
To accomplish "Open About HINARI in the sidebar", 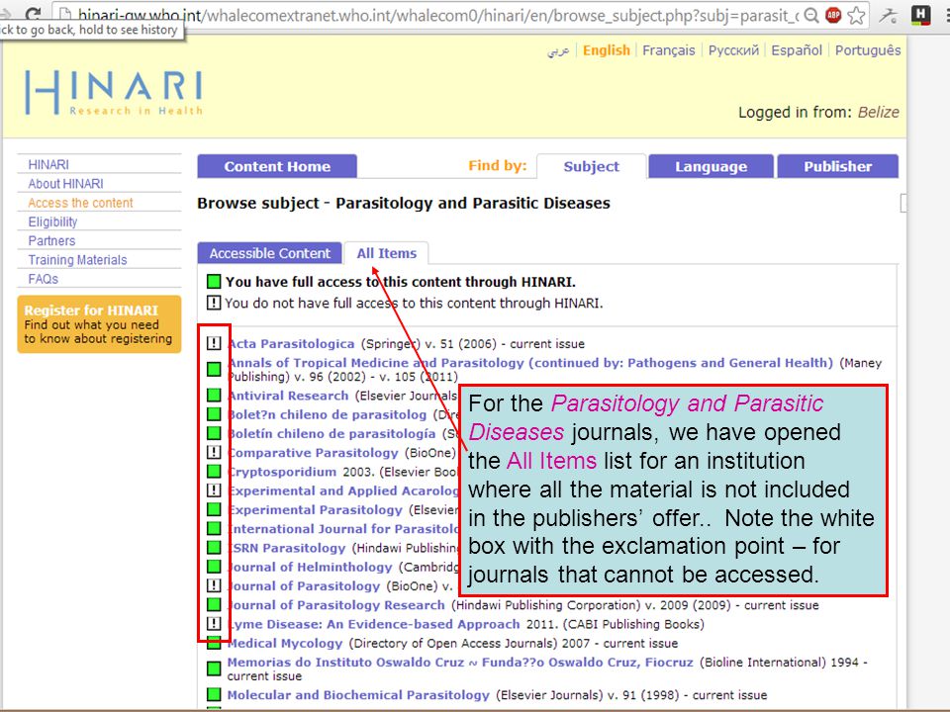I will click(x=65, y=184).
